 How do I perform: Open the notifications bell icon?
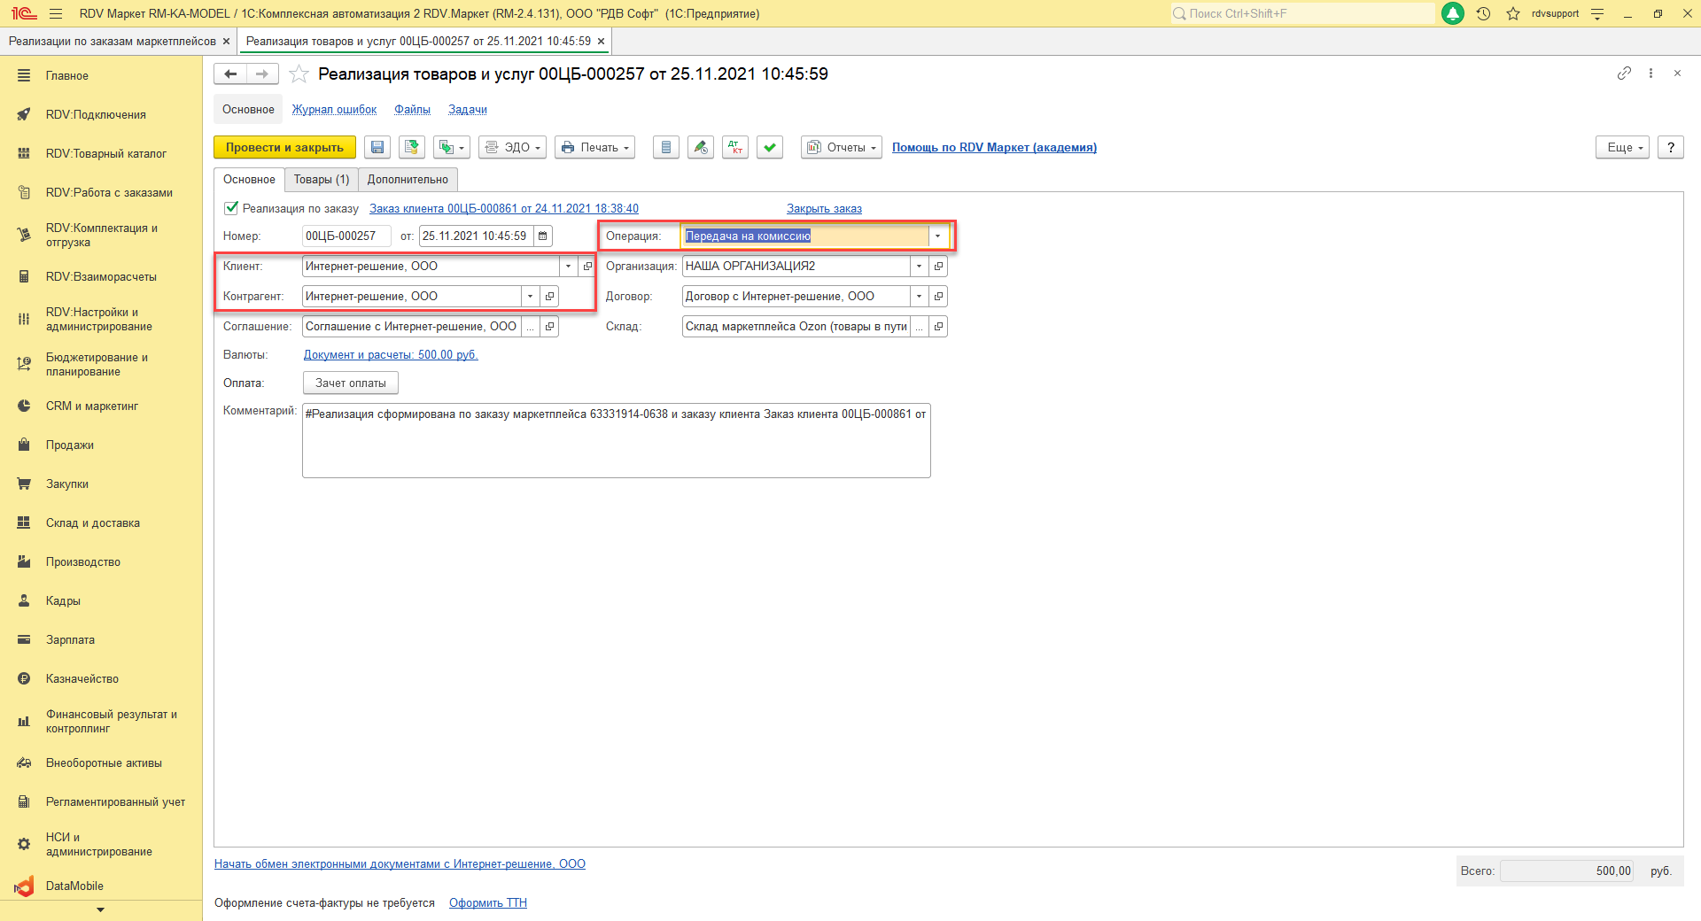coord(1453,13)
